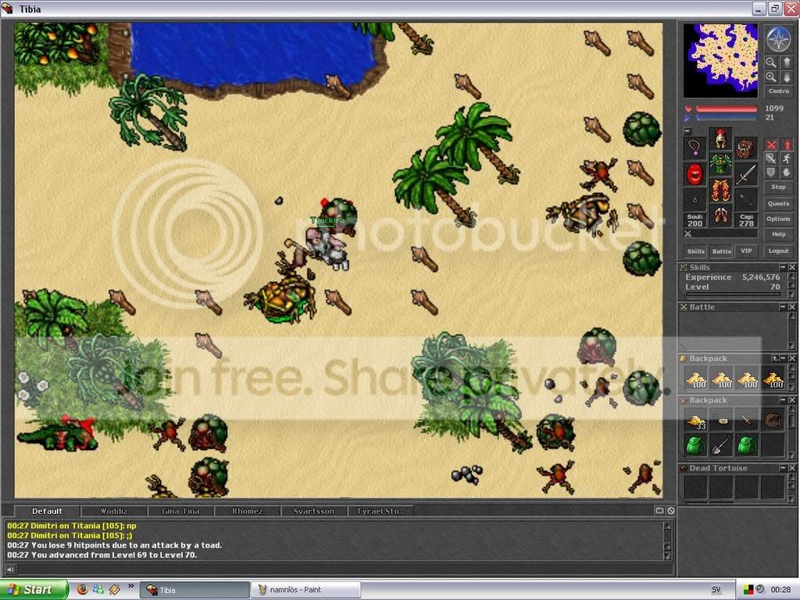Toggle secure mode hand icon
800x600 pixels.
[x=787, y=173]
